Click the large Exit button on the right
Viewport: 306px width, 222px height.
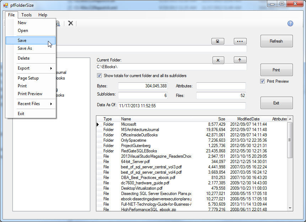tap(277, 103)
